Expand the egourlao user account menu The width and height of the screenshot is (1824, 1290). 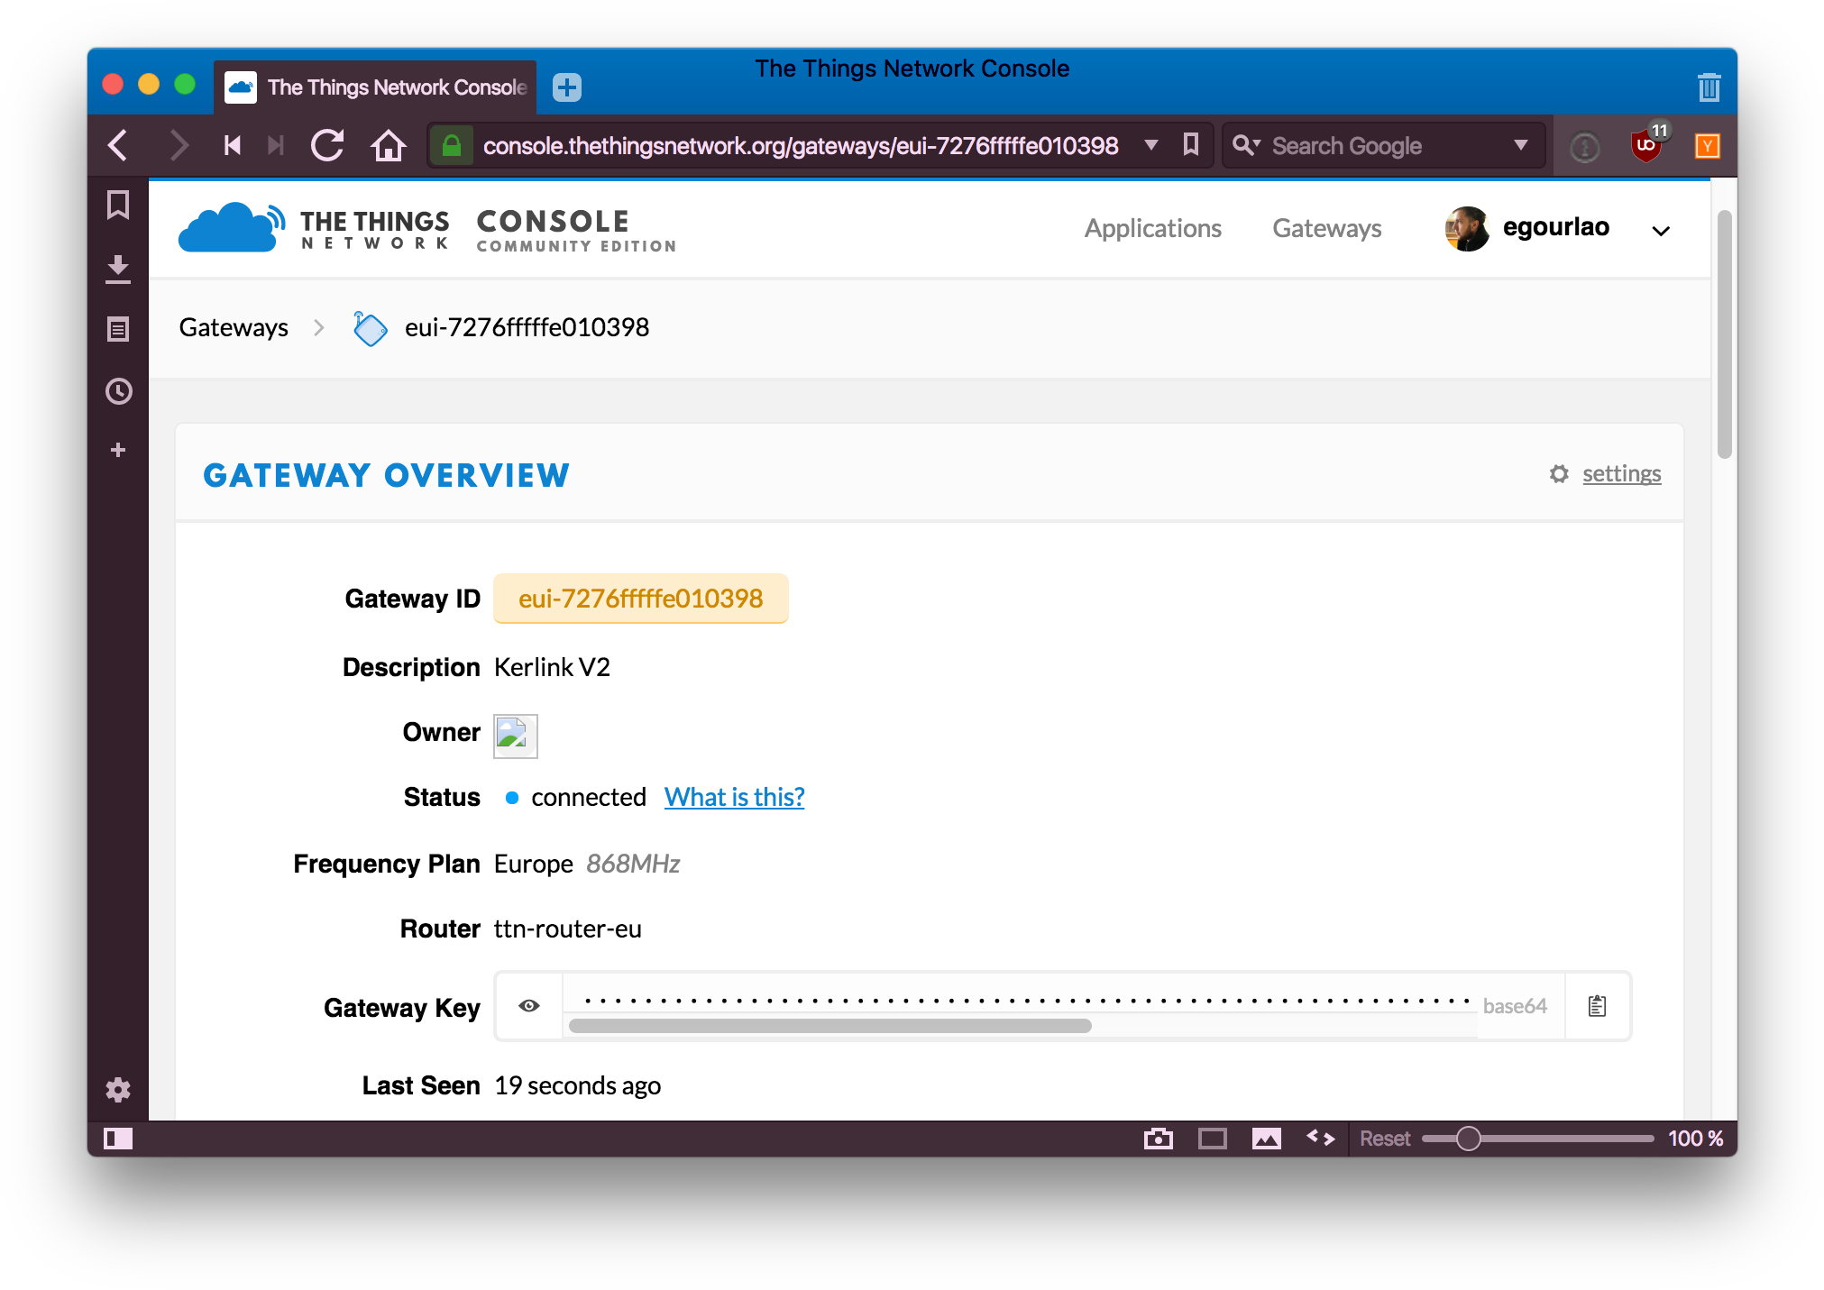point(1660,230)
